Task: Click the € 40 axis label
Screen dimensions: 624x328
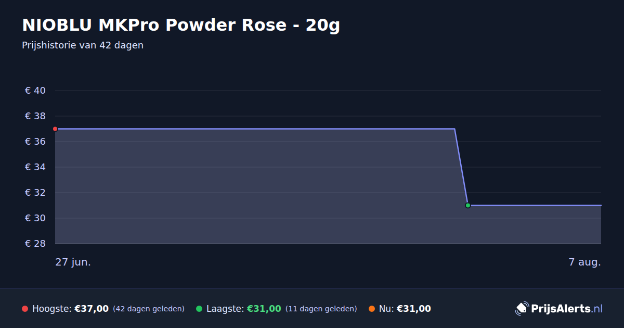Action: coord(35,91)
